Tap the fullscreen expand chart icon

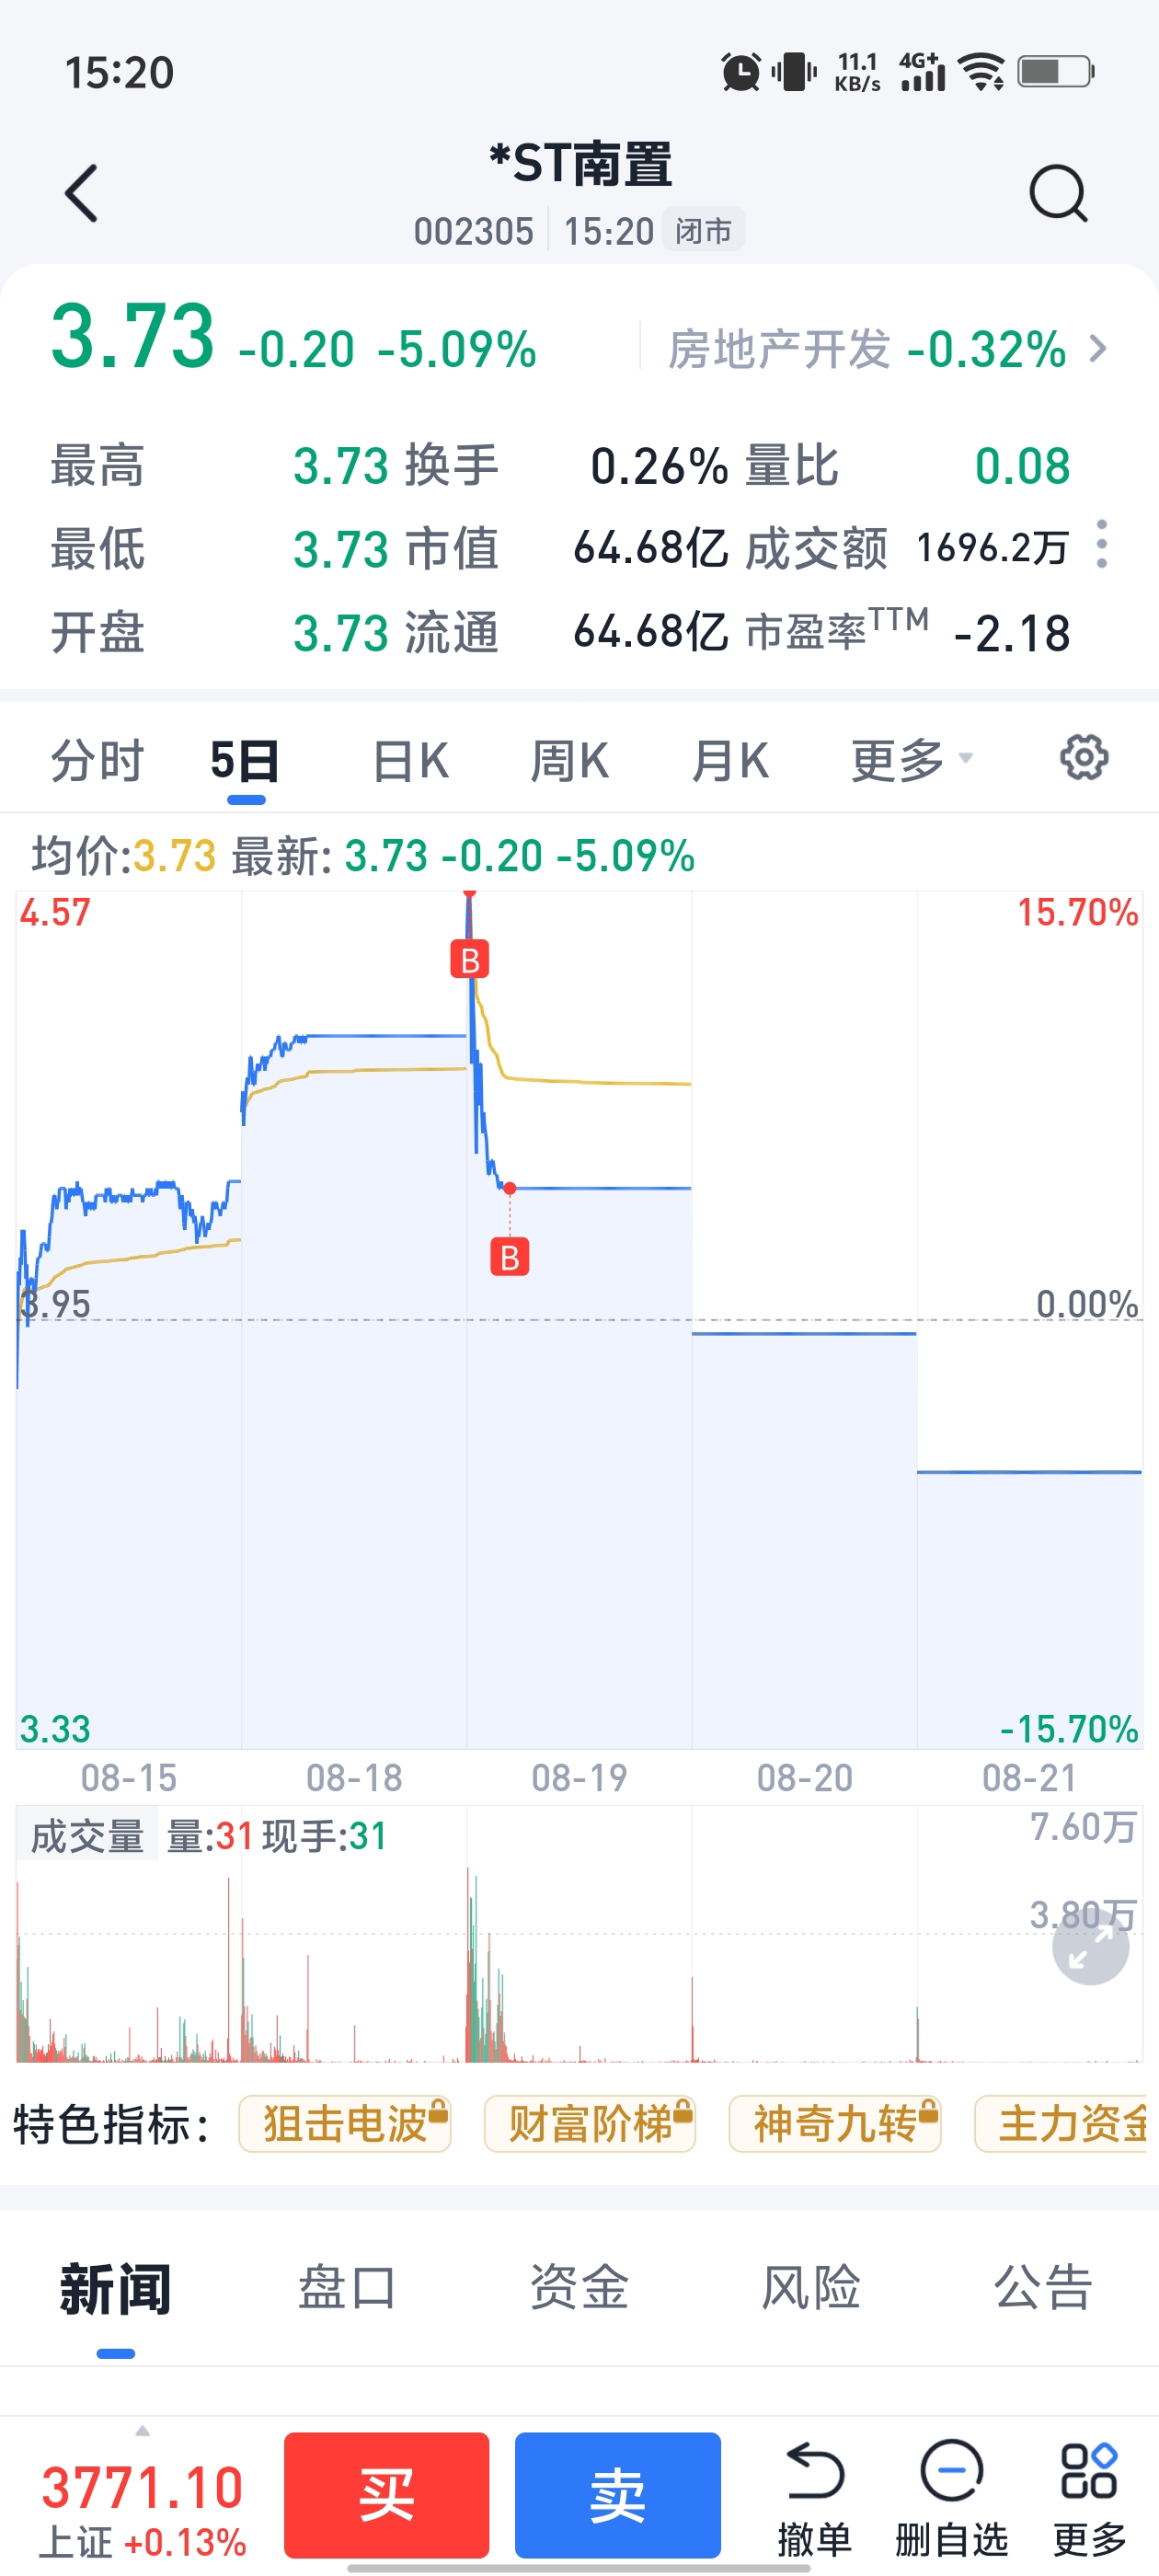click(1090, 1946)
